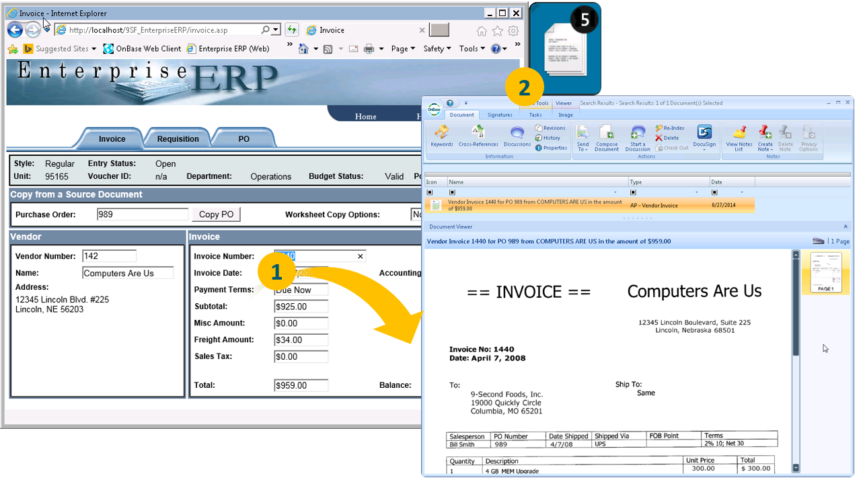Select the Invoice tab in ERP
The width and height of the screenshot is (861, 484).
point(112,138)
